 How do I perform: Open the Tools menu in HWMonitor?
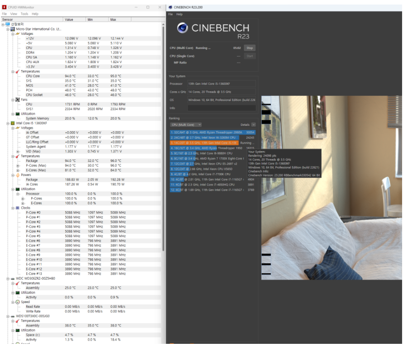coord(24,14)
